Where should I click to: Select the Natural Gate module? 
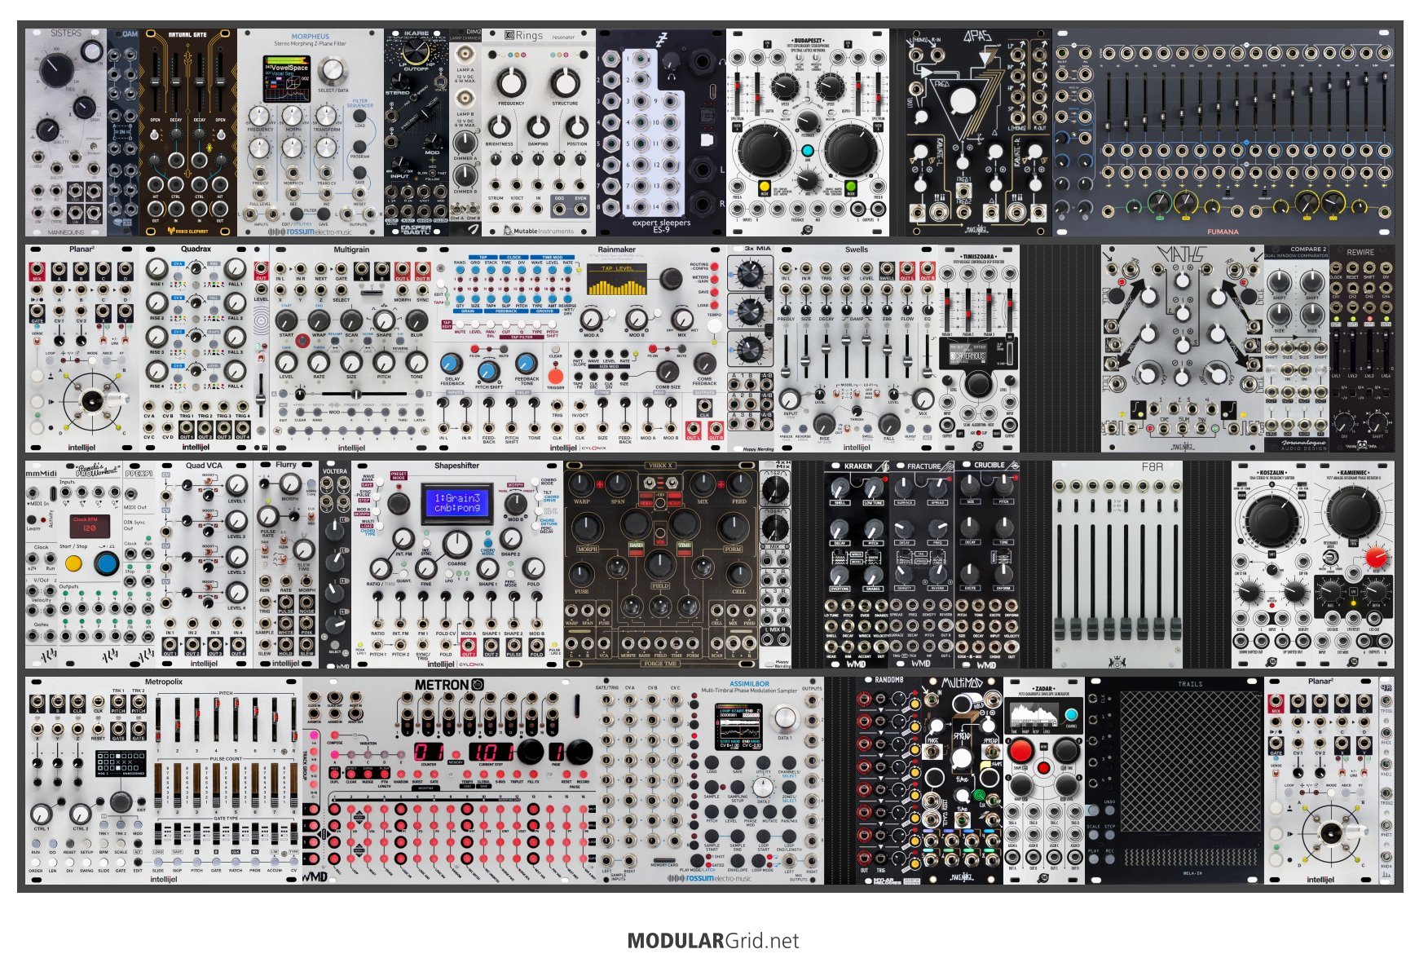[x=187, y=132]
